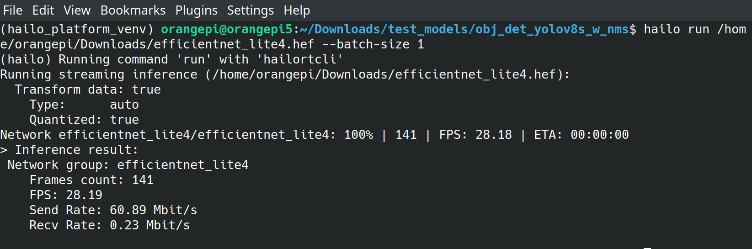Click the 'Transform data: true' line

click(x=88, y=90)
